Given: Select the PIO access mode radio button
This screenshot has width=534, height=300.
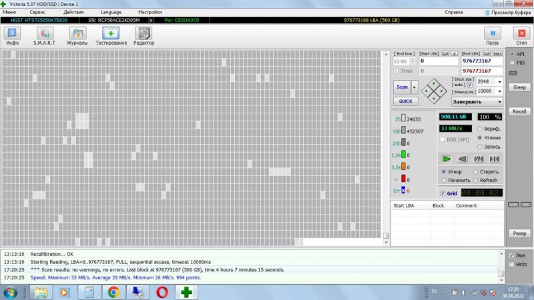Looking at the screenshot, I should [x=512, y=63].
